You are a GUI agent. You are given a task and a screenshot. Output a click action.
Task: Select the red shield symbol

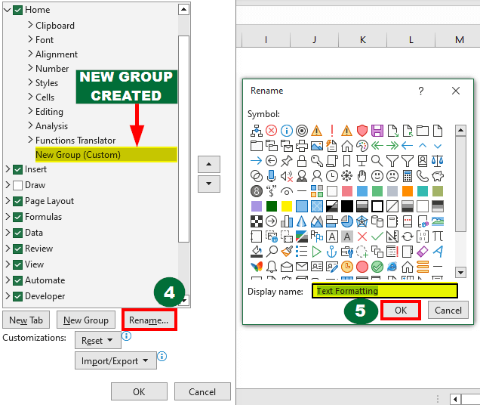(x=362, y=131)
